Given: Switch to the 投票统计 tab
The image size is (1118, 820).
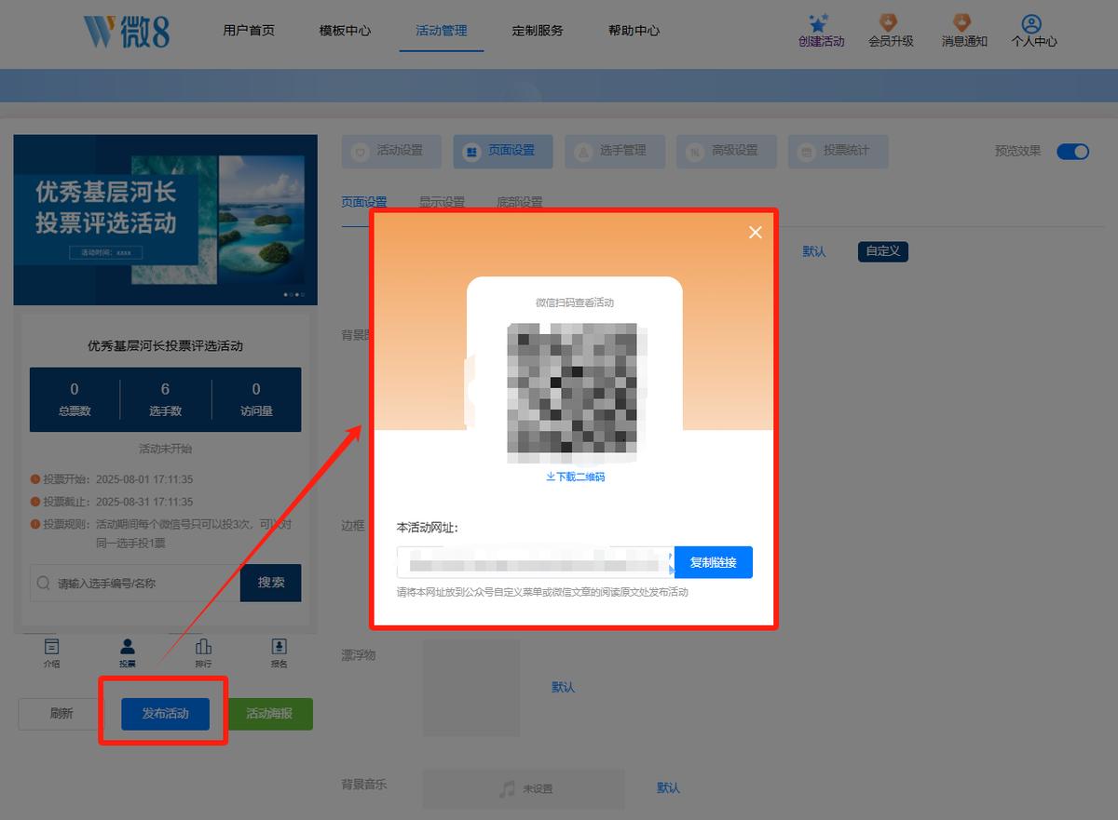Looking at the screenshot, I should [x=838, y=151].
